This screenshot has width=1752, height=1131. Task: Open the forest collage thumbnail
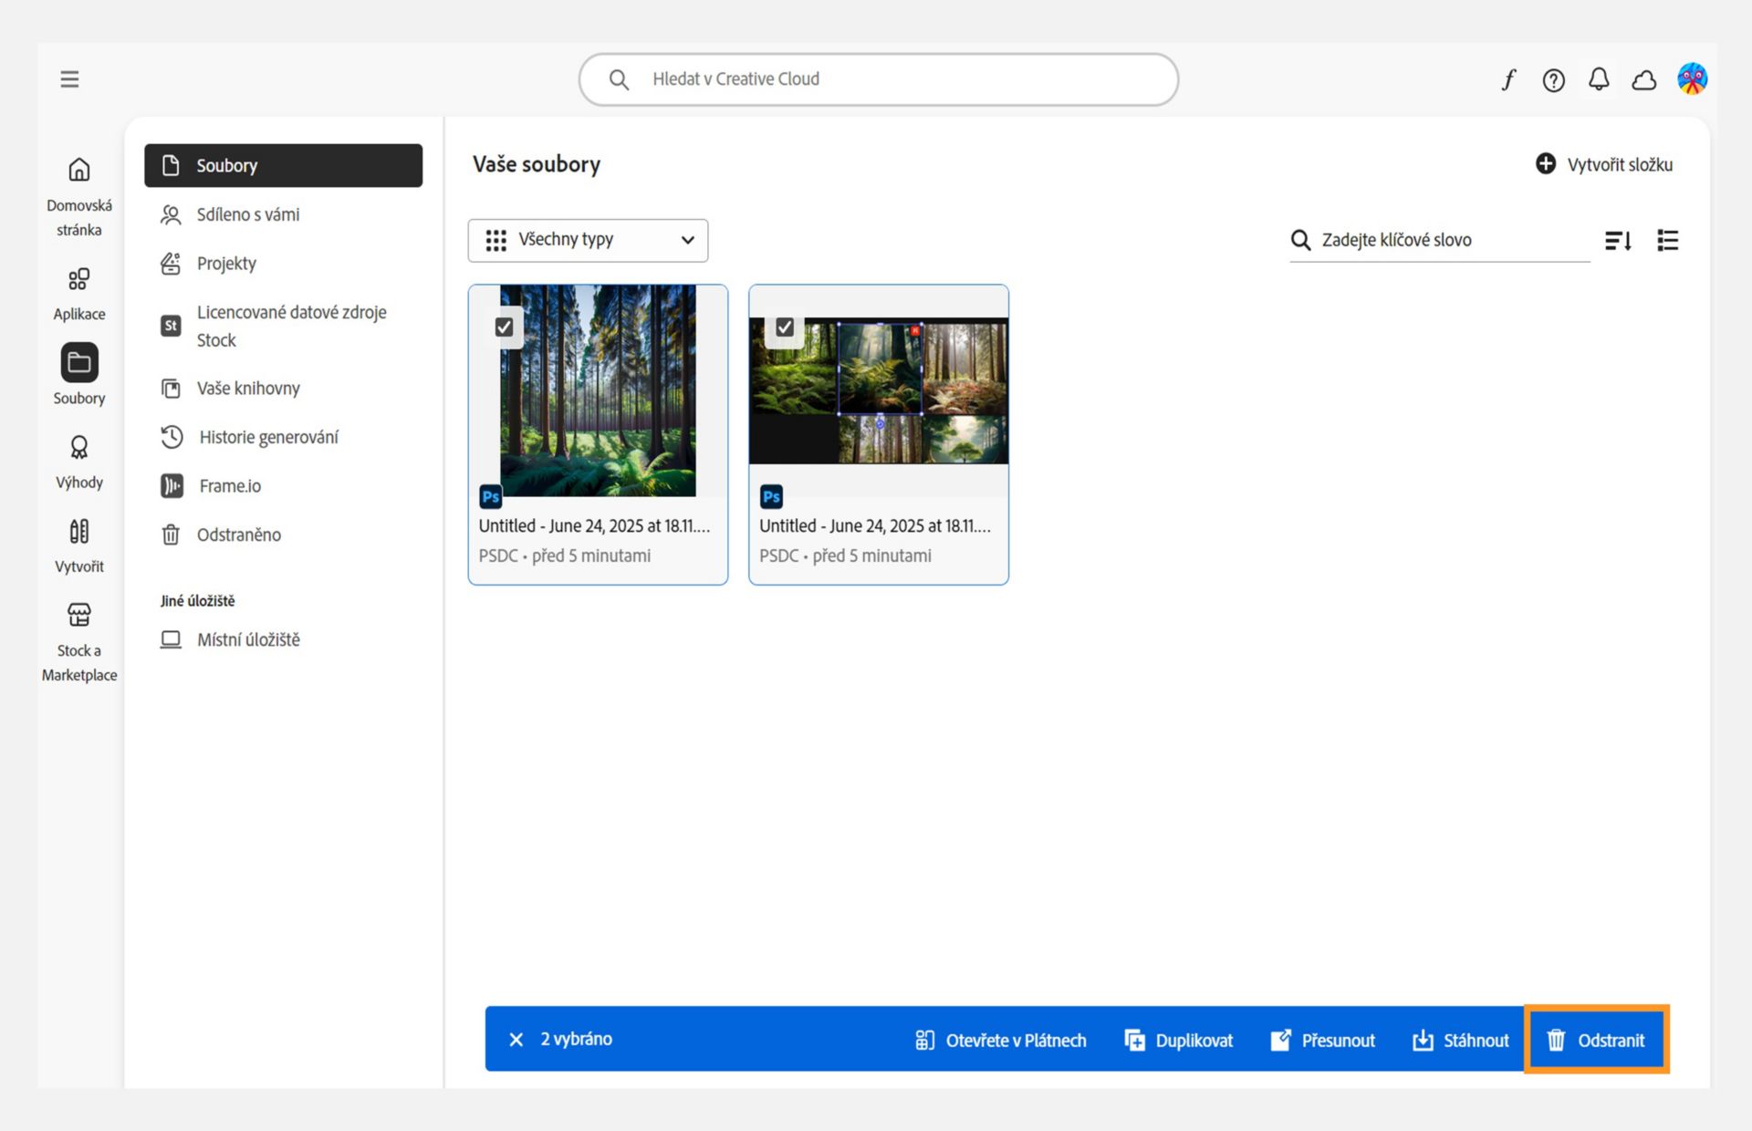point(879,390)
